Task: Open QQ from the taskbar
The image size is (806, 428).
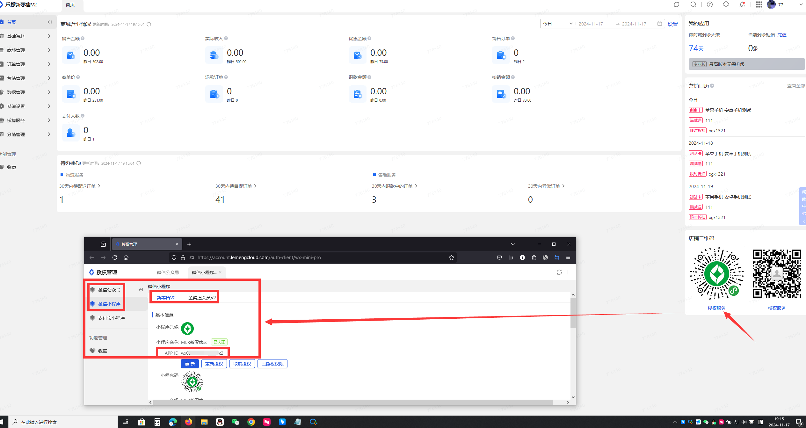Action: click(220, 422)
